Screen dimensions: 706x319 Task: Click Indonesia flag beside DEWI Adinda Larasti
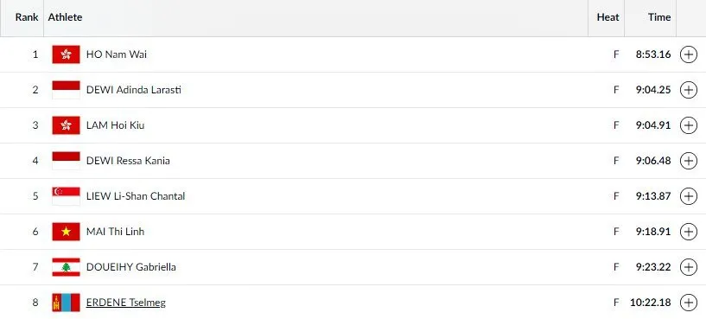tap(67, 90)
